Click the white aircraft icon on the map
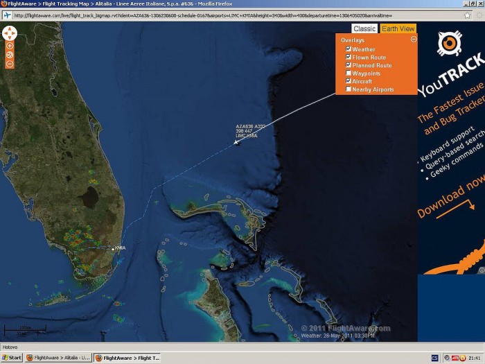The image size is (485, 364). (x=237, y=142)
